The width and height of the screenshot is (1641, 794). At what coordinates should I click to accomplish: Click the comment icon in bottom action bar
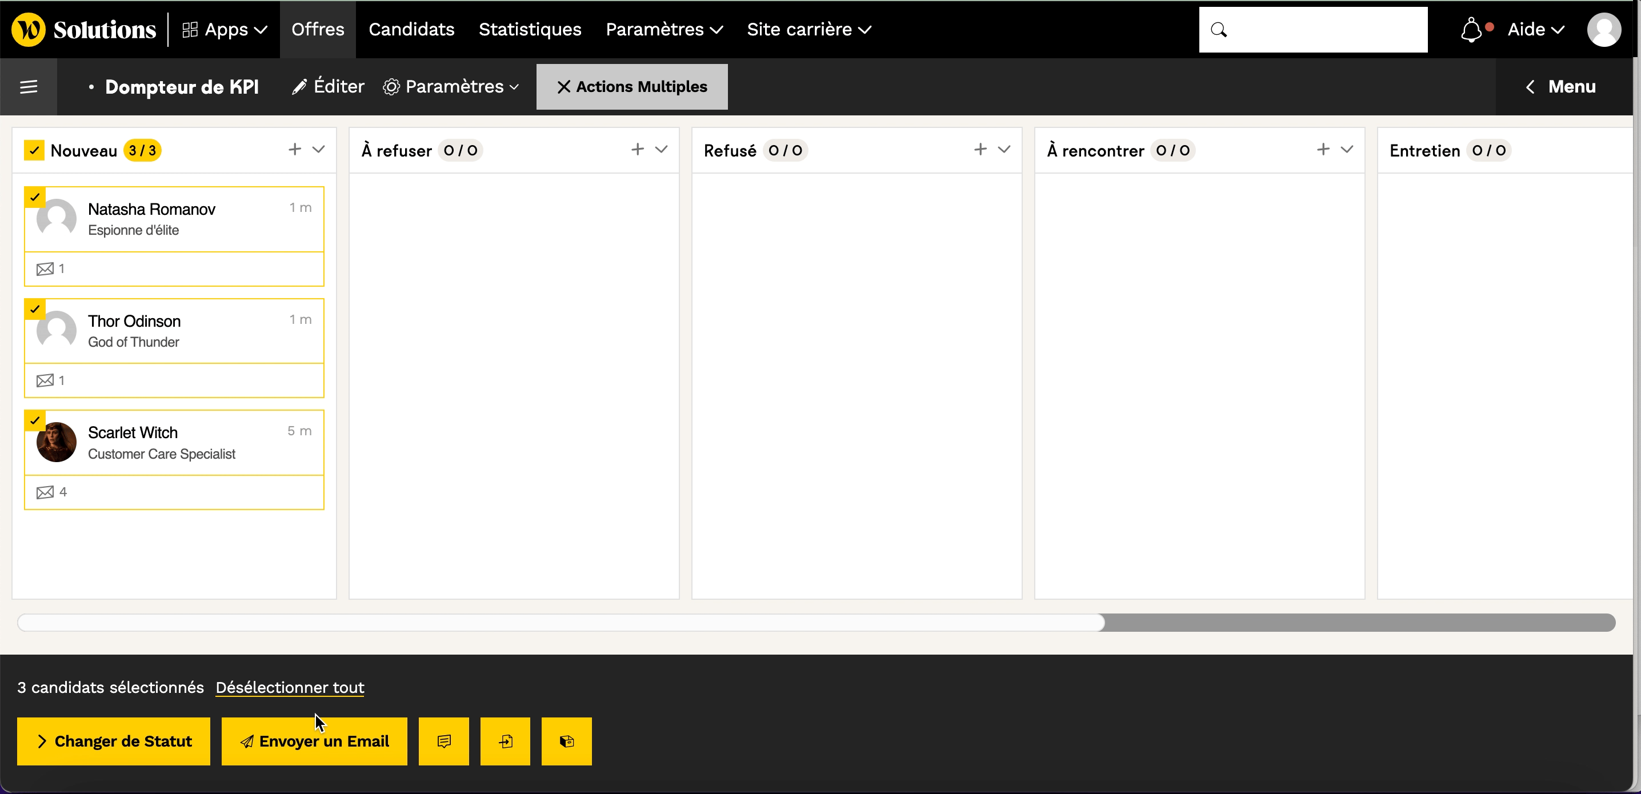click(x=444, y=741)
